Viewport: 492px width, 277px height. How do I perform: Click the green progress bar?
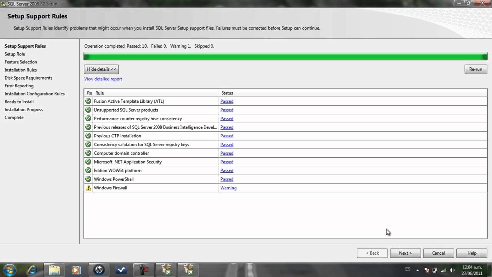(286, 57)
